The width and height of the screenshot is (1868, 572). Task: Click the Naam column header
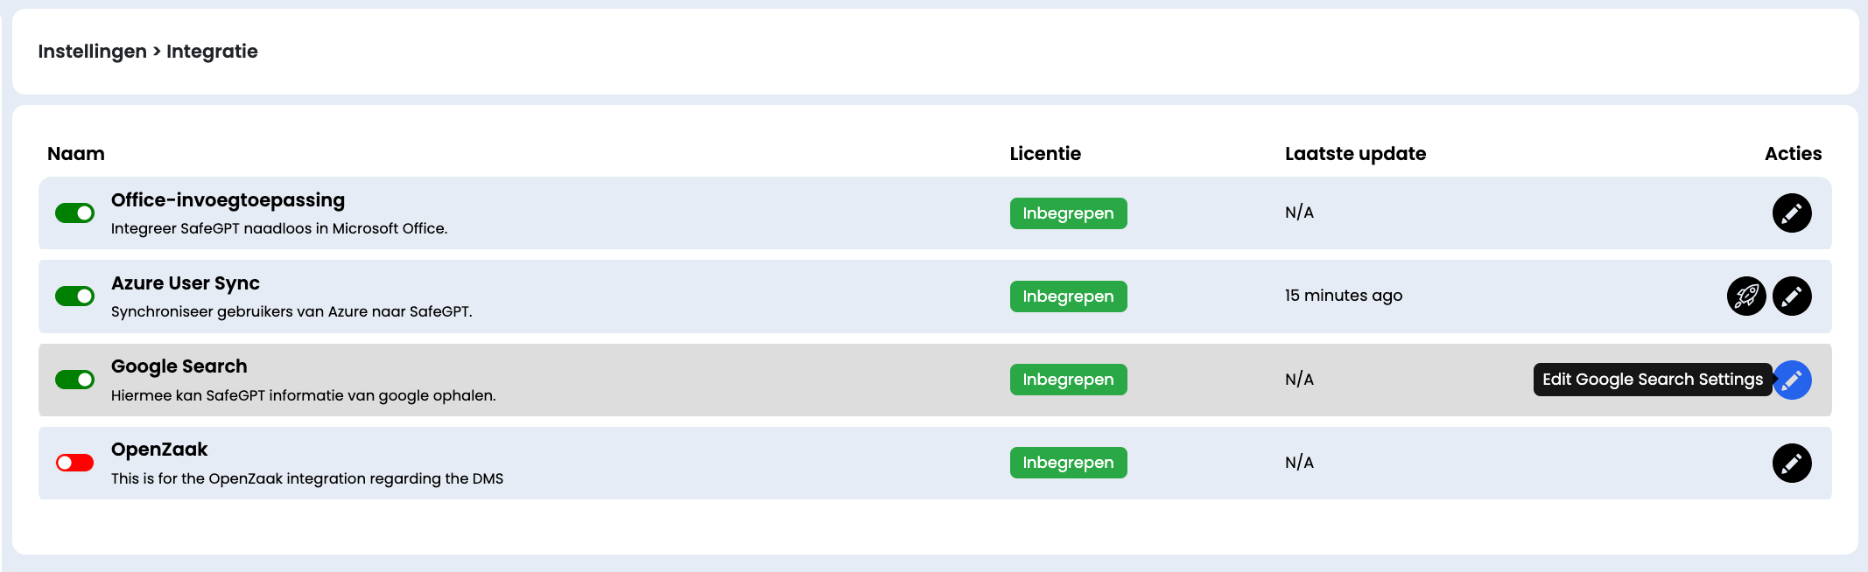tap(76, 154)
